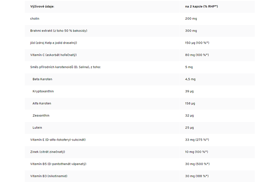This screenshot has width=273, height=182.
Task: Select the 'Zeaxanthin' sub-item
Action: [x=41, y=116]
